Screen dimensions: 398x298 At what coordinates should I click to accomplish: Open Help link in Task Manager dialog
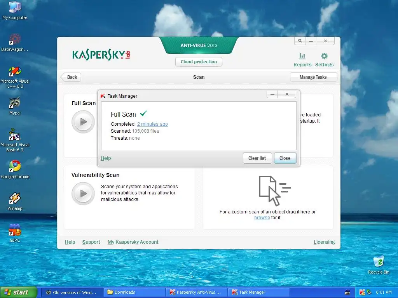pos(106,158)
